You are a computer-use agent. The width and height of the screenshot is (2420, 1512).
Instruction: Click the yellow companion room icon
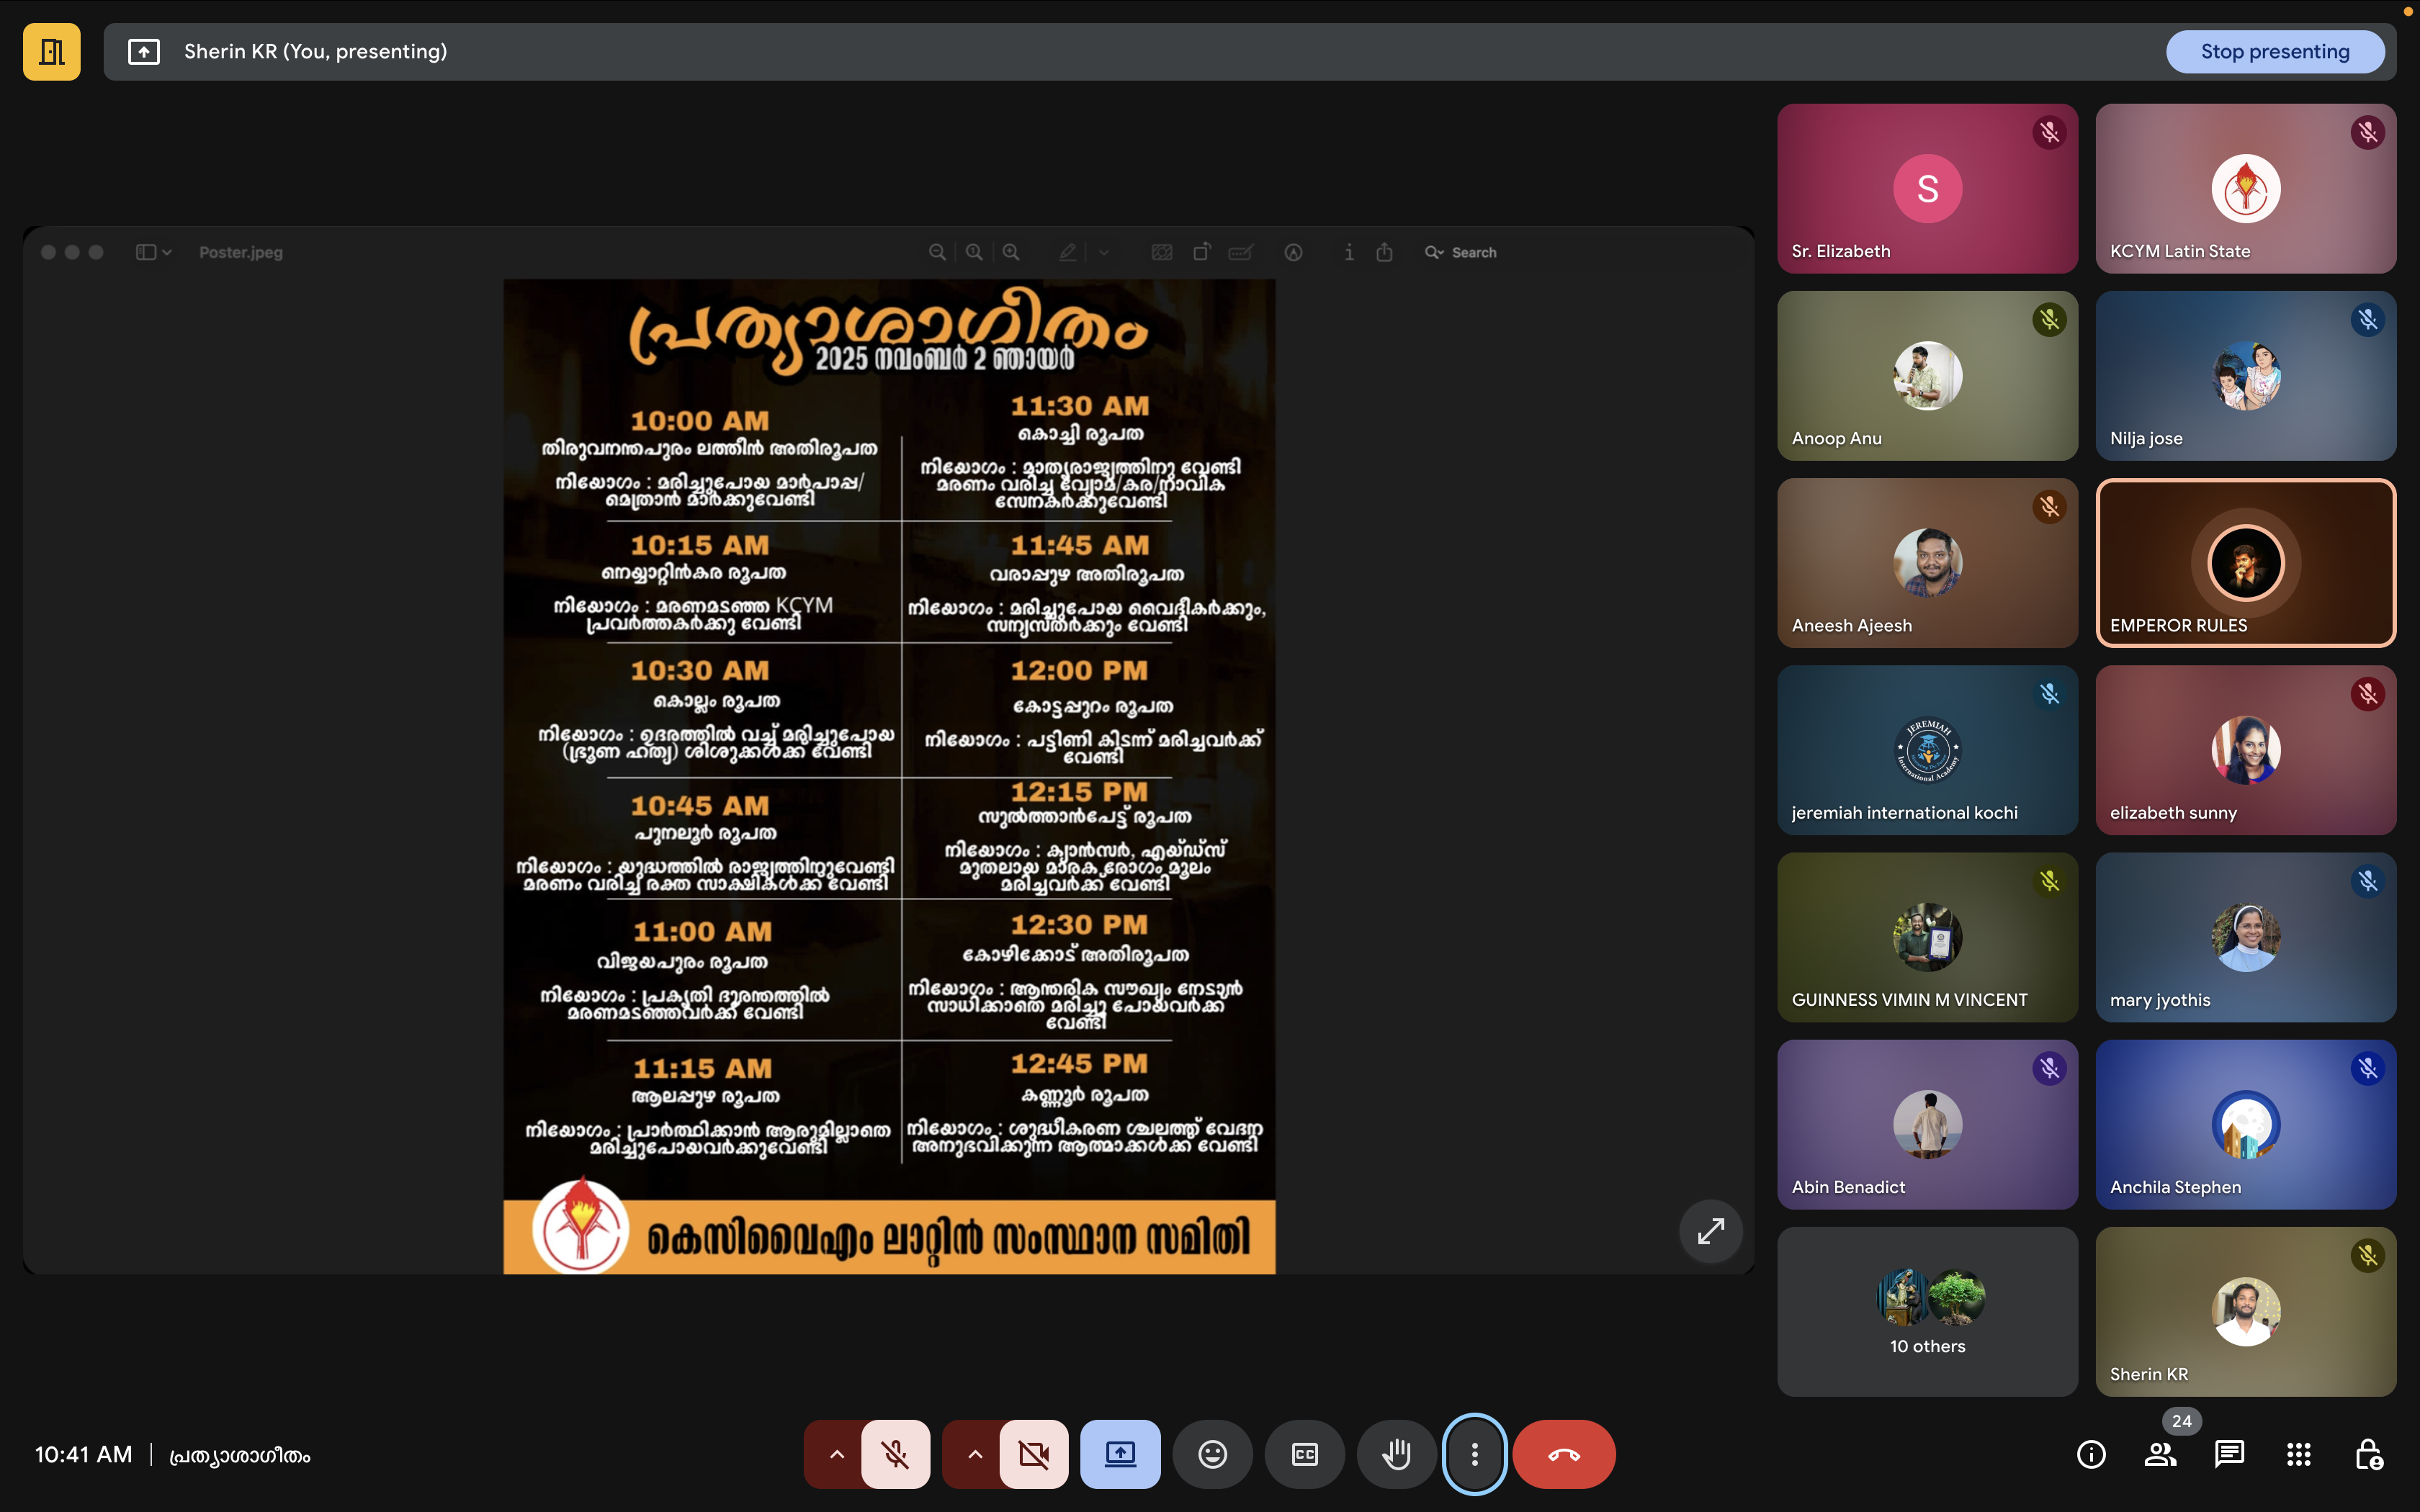52,51
